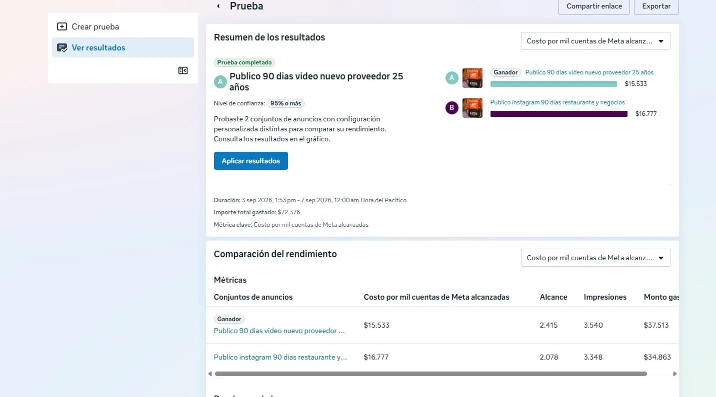Open table link Publico instagram 90 dias restaurante
Viewport: 716px width, 397px height.
(x=280, y=357)
